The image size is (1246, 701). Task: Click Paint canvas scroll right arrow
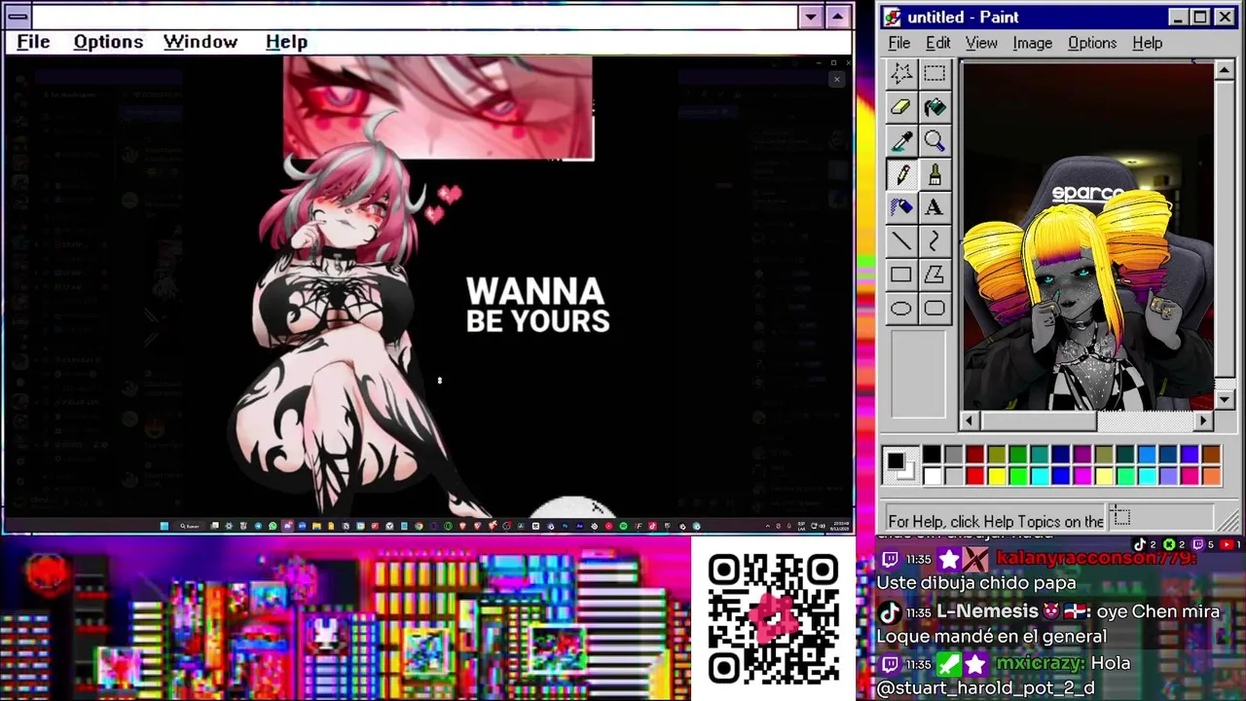click(x=1204, y=421)
